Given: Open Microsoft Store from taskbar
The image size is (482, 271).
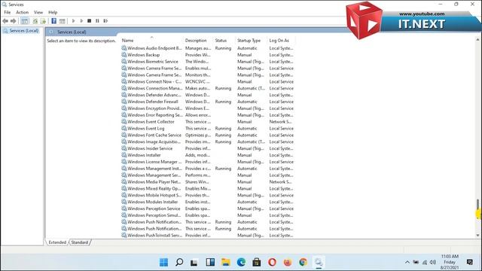Looking at the screenshot, I should click(x=257, y=262).
